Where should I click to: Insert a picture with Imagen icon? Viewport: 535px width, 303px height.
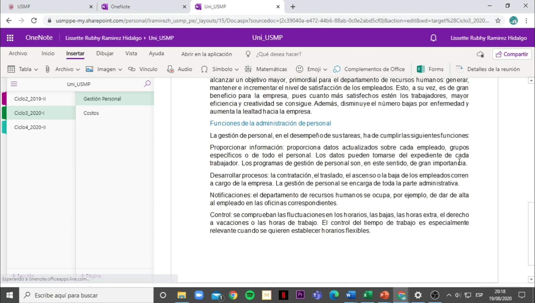click(89, 69)
